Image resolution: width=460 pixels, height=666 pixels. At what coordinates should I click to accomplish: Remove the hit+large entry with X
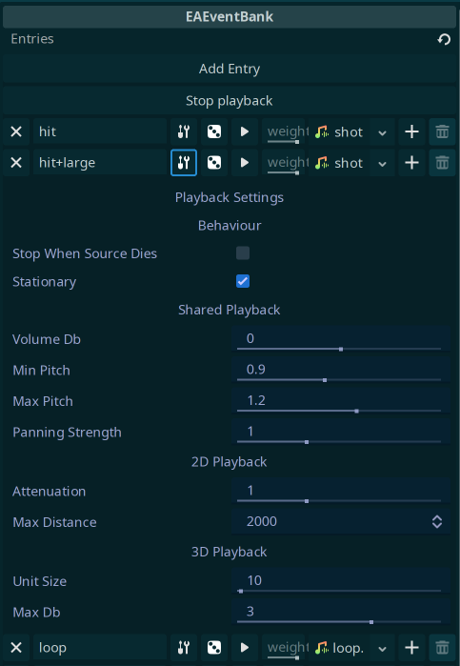point(16,163)
